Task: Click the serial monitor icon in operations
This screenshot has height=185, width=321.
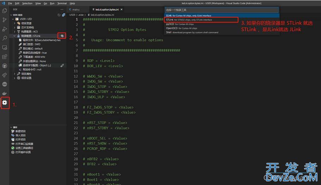Action: point(13,144)
